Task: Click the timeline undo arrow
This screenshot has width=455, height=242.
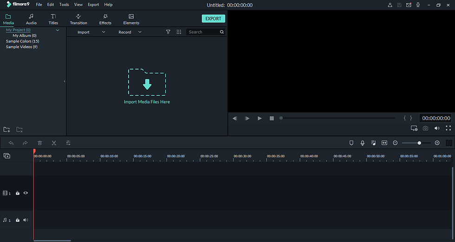Action: (x=11, y=143)
